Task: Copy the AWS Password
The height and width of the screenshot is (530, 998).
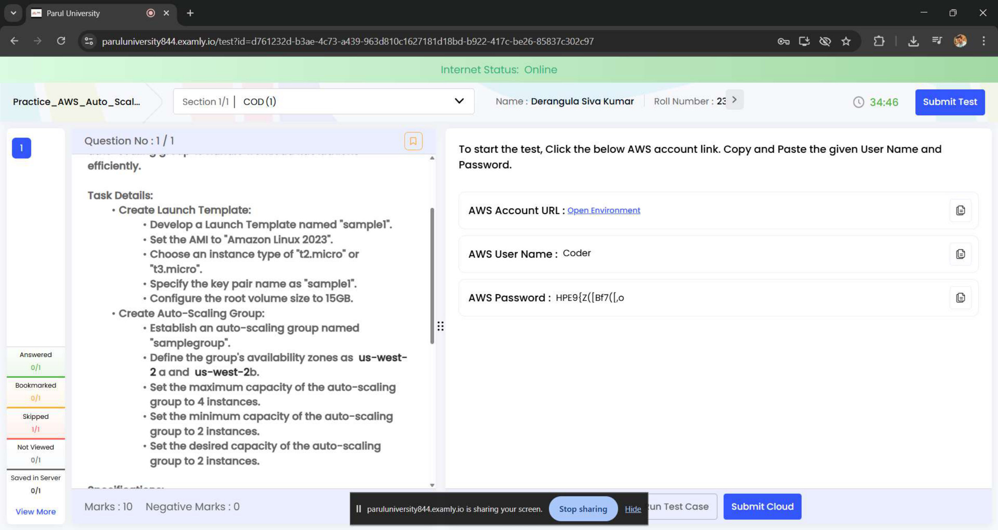Action: (x=960, y=297)
